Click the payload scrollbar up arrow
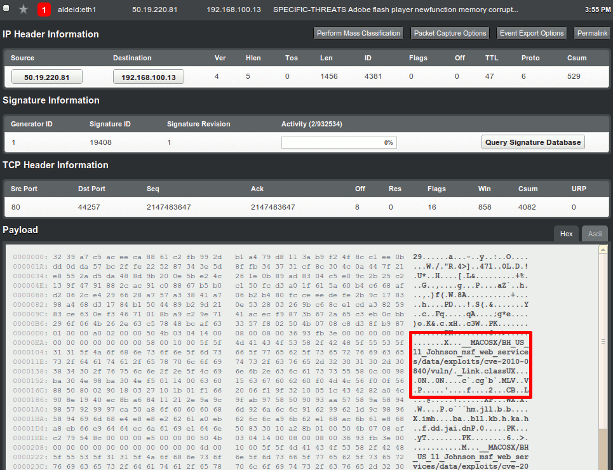 click(603, 250)
